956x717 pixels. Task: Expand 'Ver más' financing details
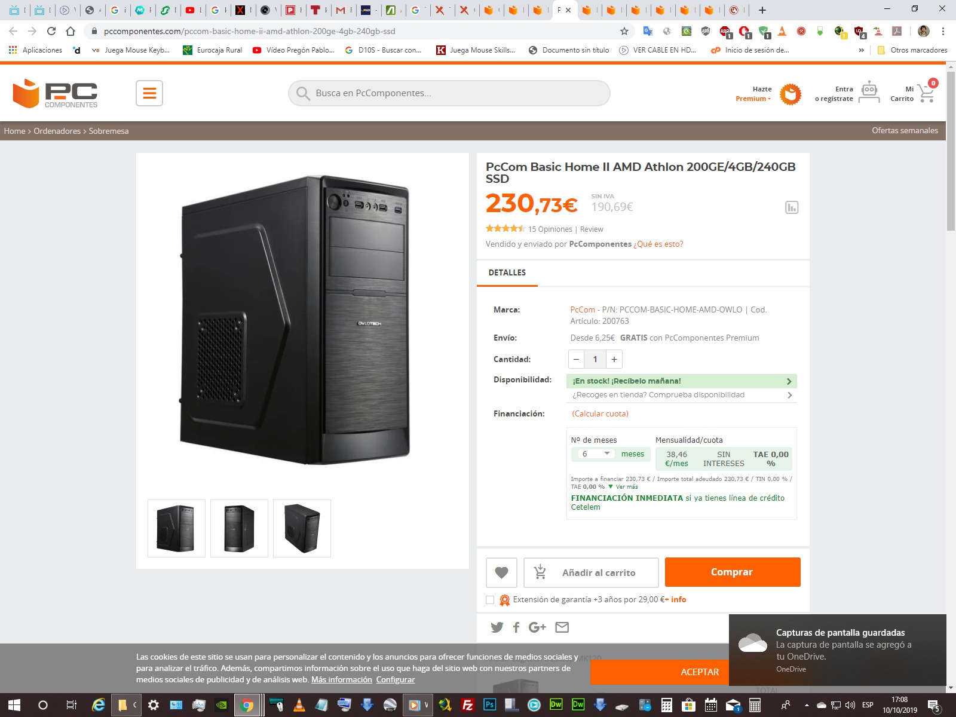tap(626, 487)
